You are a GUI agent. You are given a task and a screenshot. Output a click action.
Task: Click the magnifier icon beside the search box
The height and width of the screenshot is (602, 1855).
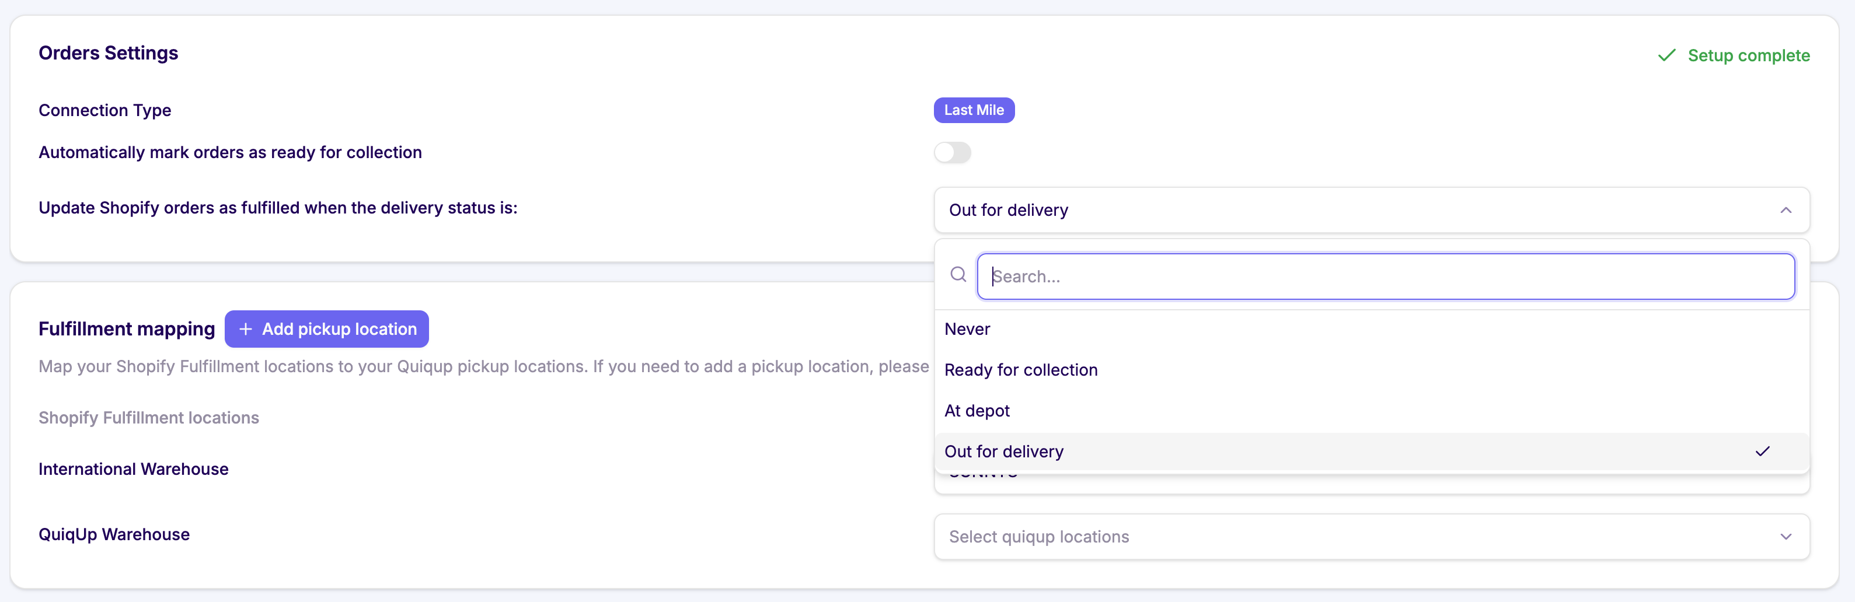[x=958, y=275]
